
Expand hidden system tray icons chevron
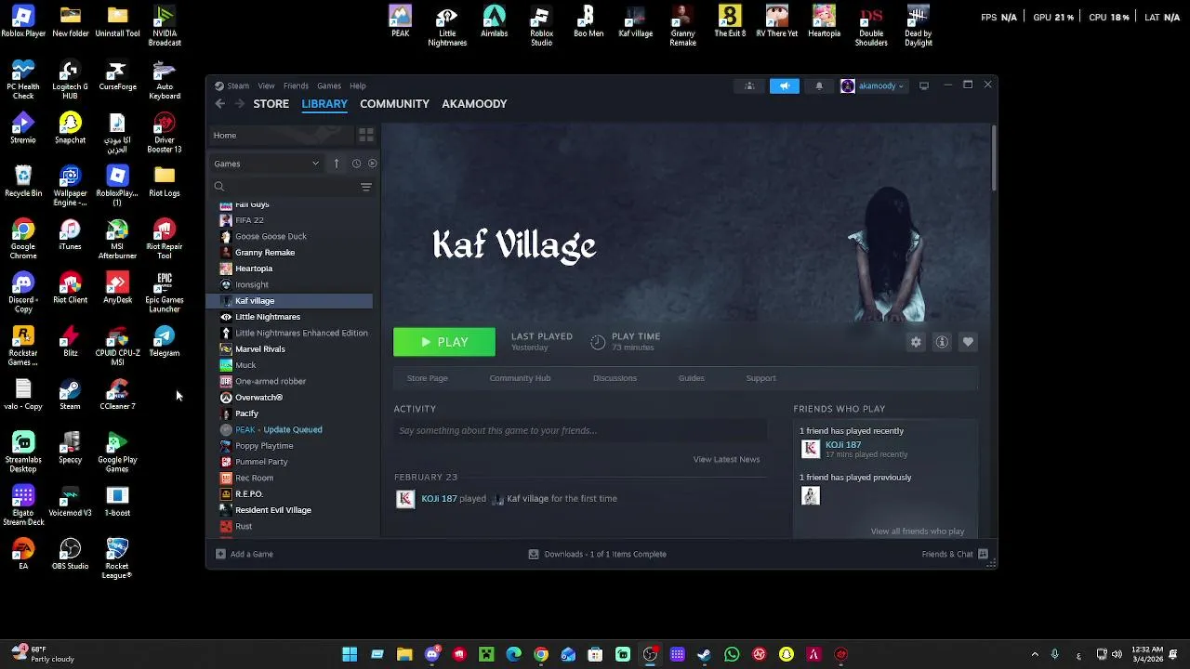coord(1035,654)
